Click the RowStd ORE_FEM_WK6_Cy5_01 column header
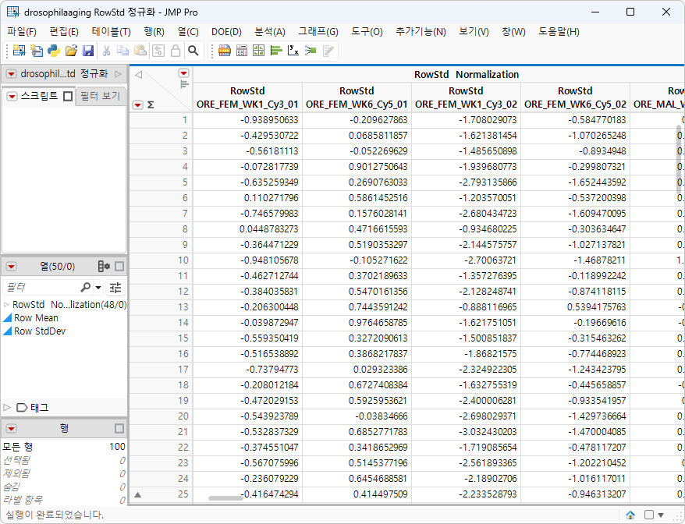The image size is (685, 524). (x=357, y=97)
